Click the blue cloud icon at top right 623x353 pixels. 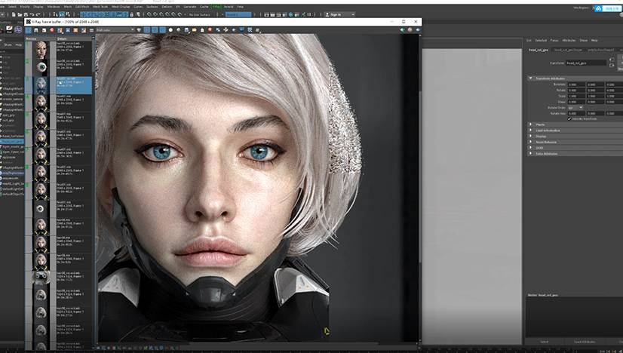pyautogui.click(x=598, y=8)
